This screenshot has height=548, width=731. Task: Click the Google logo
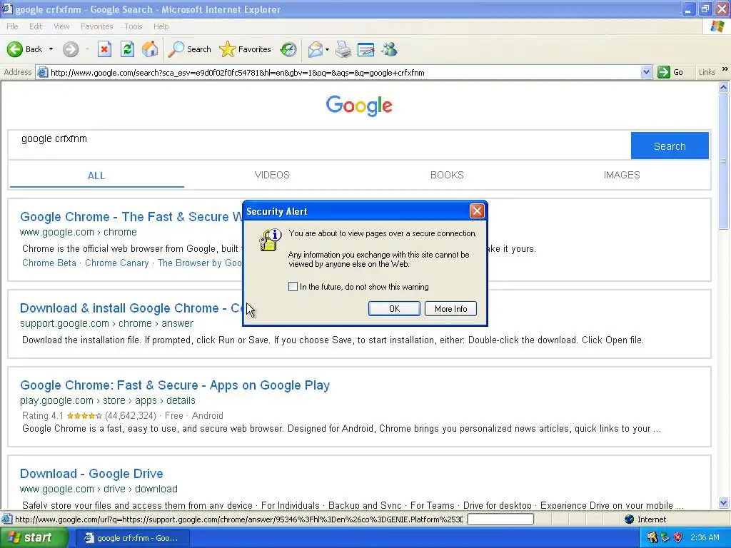pyautogui.click(x=359, y=106)
